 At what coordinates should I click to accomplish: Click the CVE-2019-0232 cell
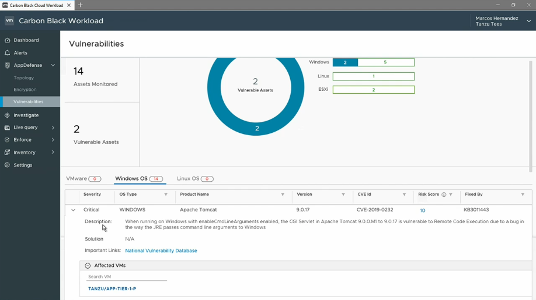pos(375,210)
